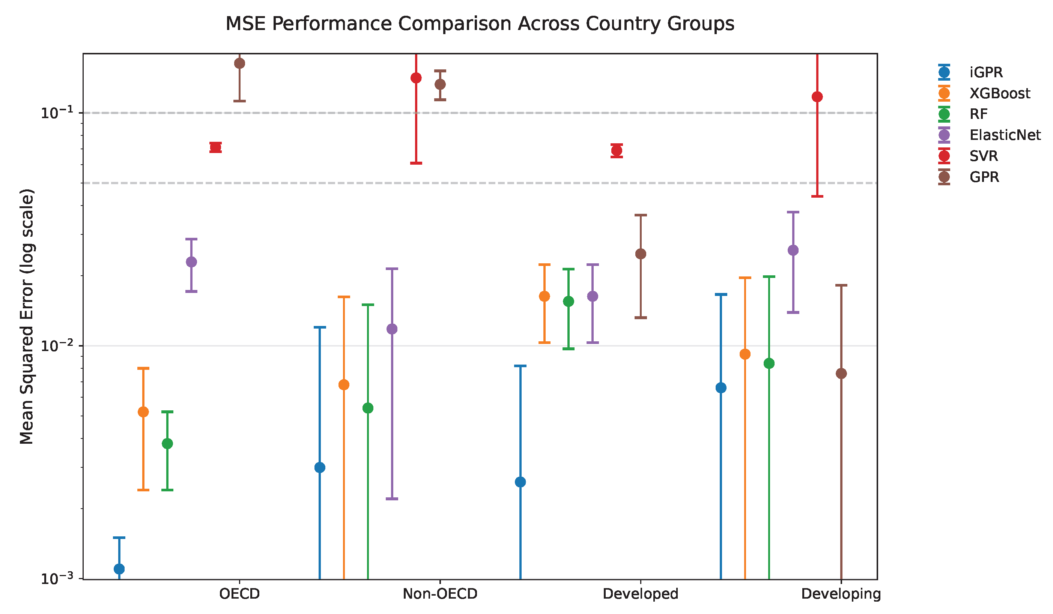The image size is (1053, 614).
Task: Click the Non-OECD axis label
Action: (440, 594)
